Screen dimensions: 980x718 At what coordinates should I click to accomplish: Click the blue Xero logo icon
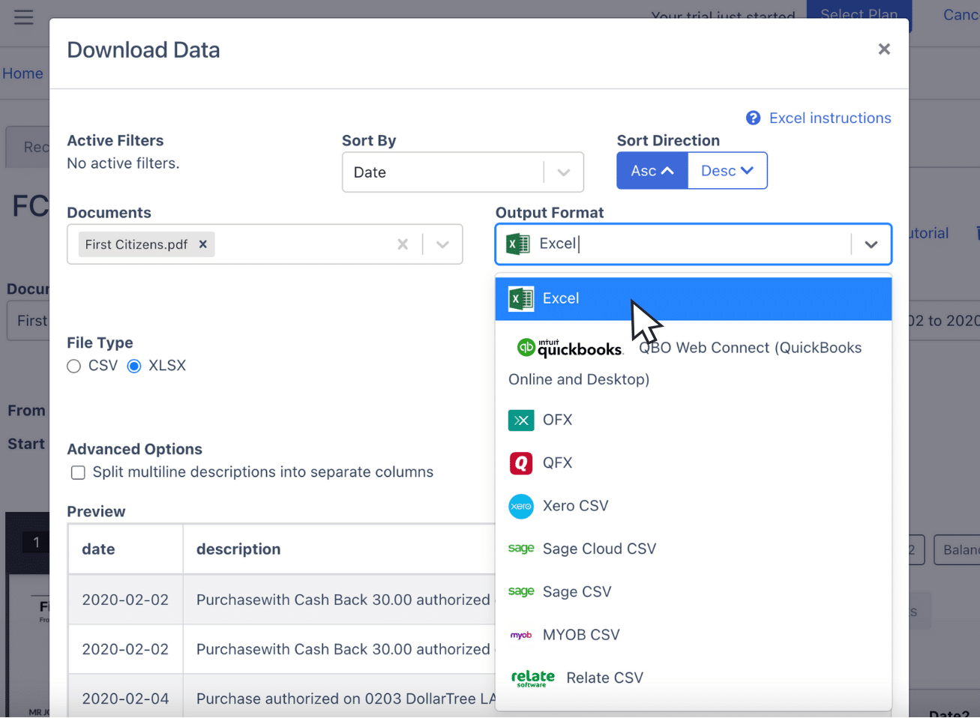(x=521, y=507)
